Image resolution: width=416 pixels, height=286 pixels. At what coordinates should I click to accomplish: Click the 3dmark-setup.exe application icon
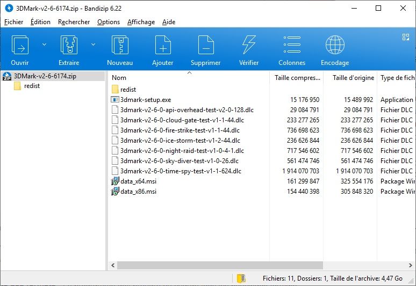[115, 100]
